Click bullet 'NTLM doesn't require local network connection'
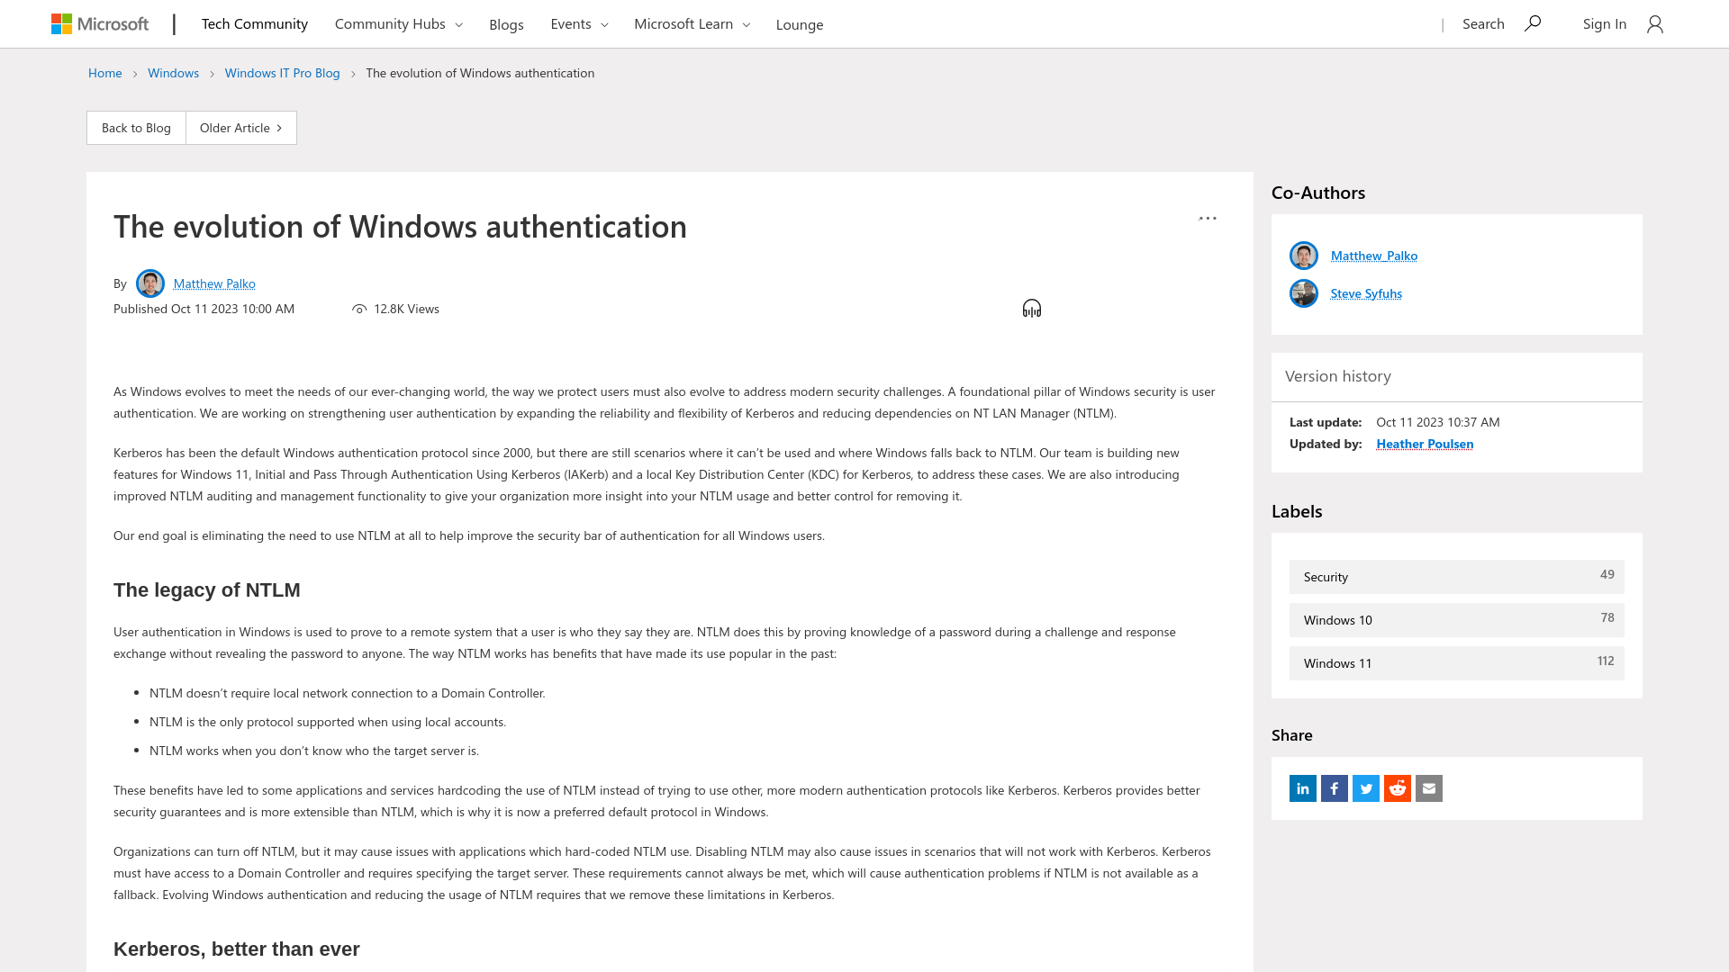1729x972 pixels. (x=348, y=693)
